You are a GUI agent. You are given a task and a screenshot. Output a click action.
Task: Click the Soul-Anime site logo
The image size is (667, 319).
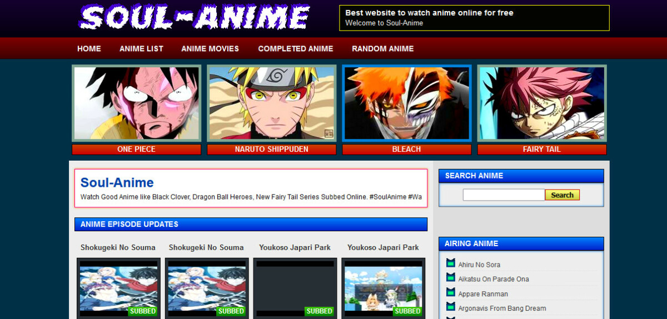pyautogui.click(x=195, y=18)
